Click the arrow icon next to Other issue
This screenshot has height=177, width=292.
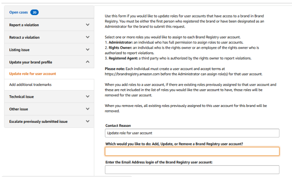pyautogui.click(x=87, y=109)
